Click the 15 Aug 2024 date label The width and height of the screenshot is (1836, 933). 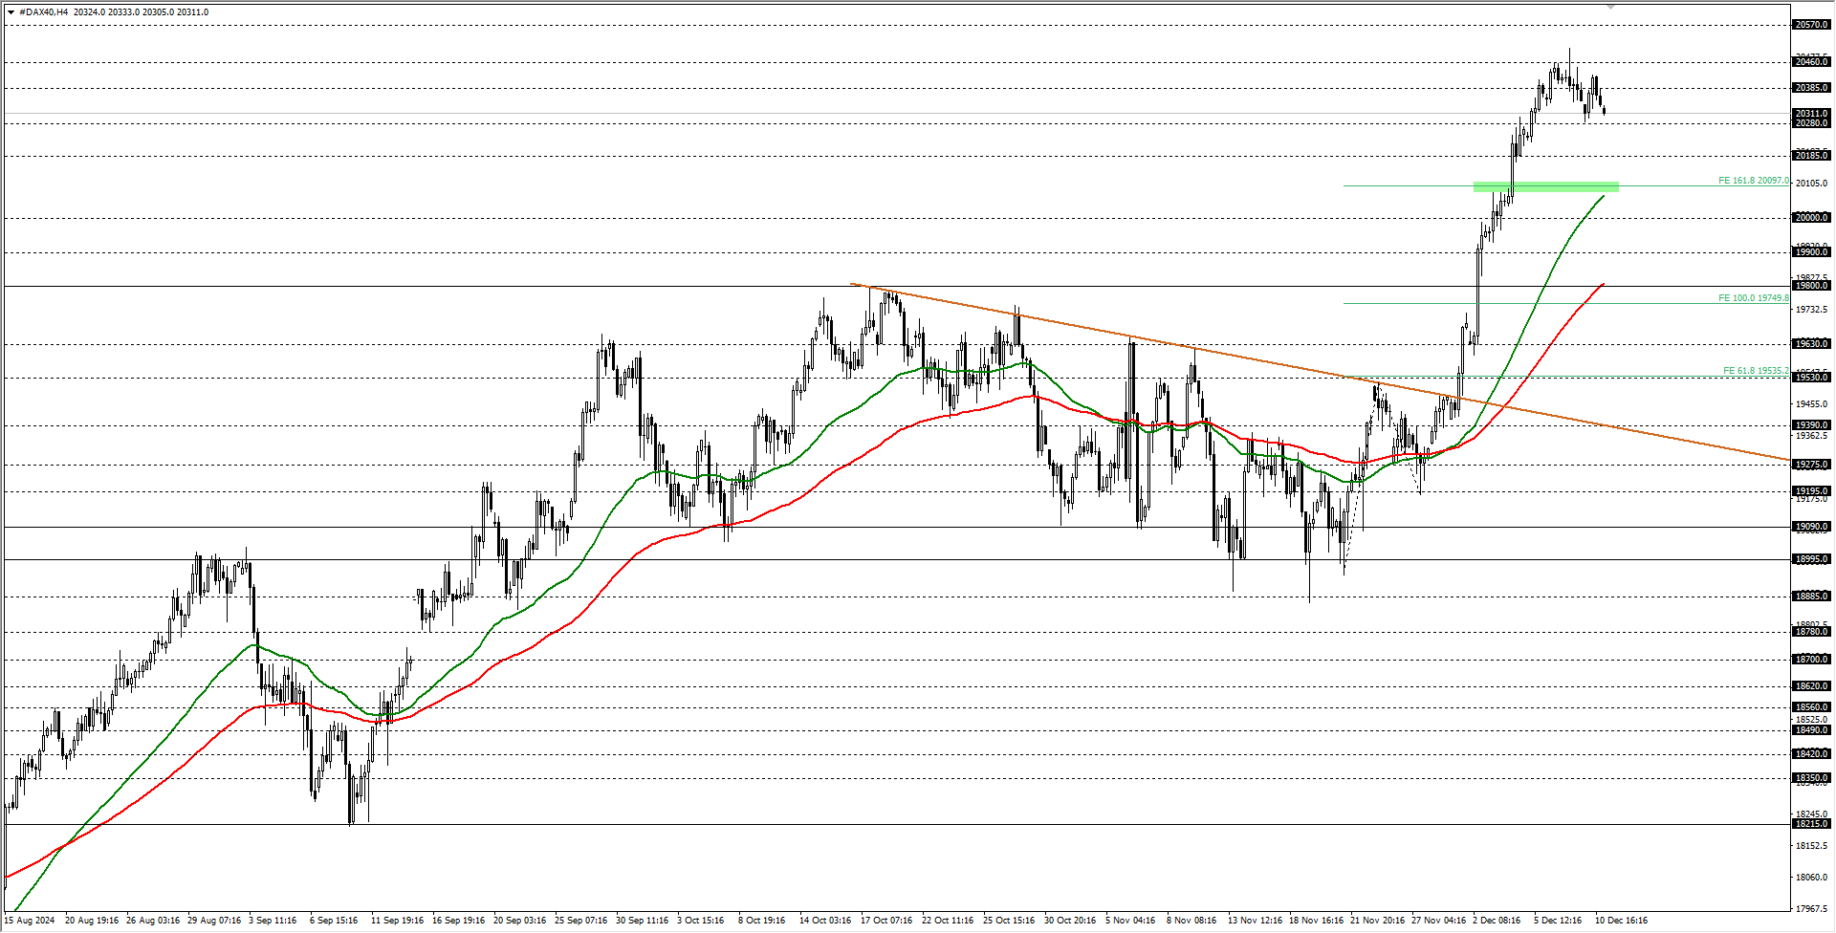(x=30, y=921)
